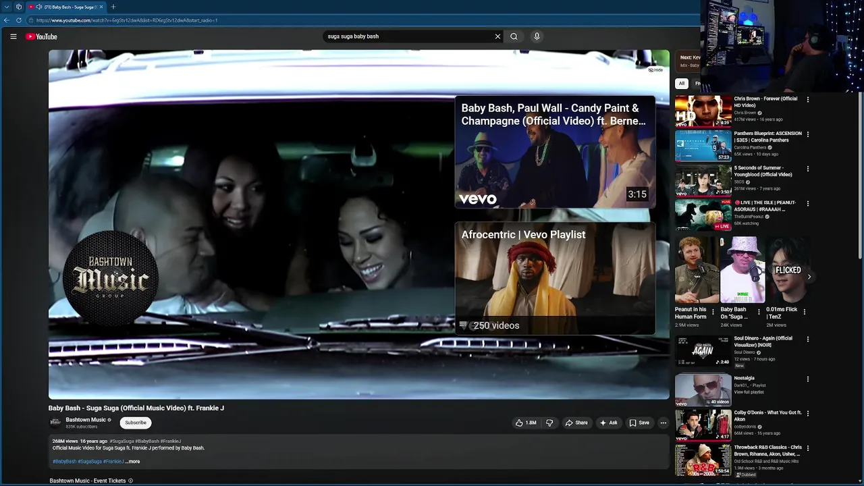Go back with browser back arrow
This screenshot has width=864, height=486.
click(7, 20)
